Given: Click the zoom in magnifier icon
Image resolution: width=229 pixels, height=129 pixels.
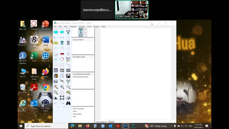Looking at the screenshot, I should click(62, 87).
